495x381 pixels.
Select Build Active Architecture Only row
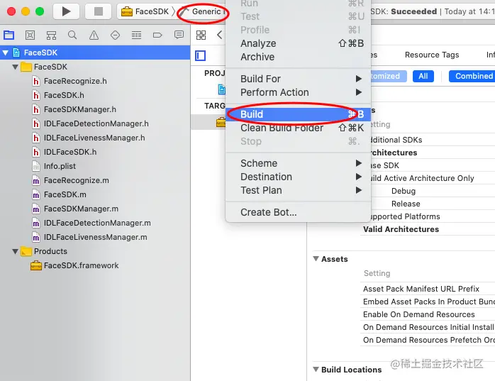point(433,178)
